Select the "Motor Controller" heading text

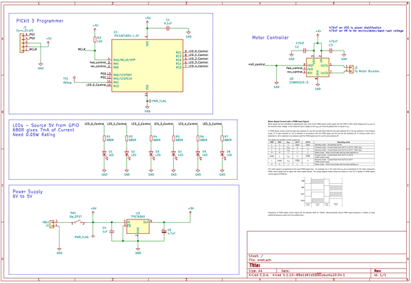(271, 38)
